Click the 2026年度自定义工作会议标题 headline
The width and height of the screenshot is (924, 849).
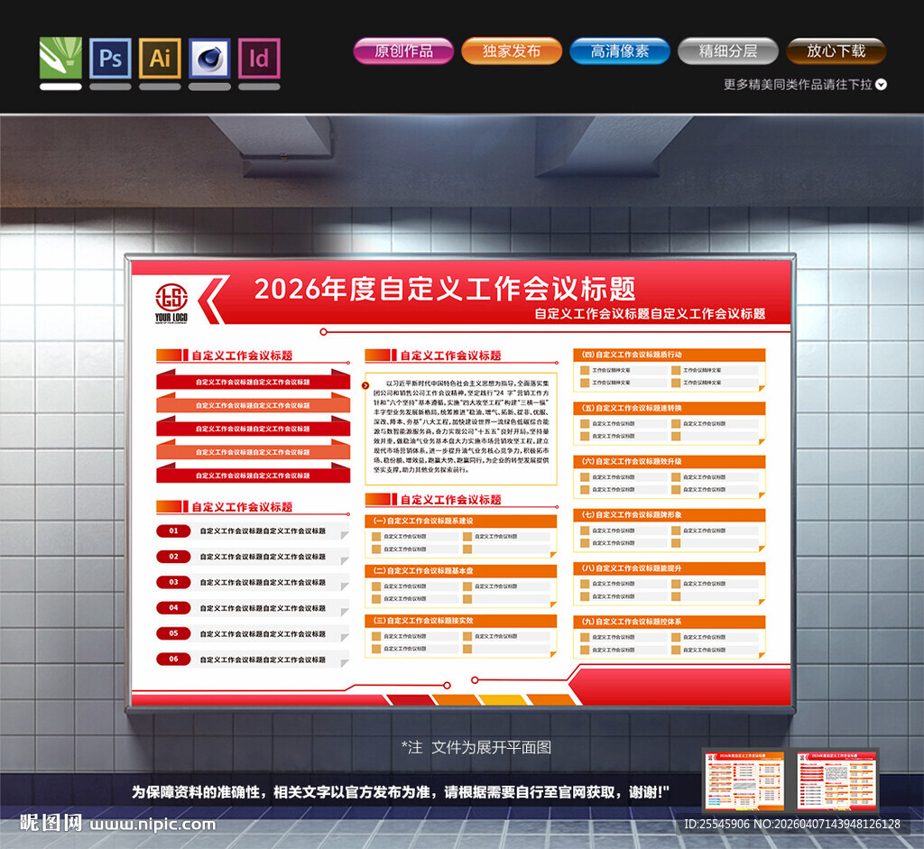[445, 289]
